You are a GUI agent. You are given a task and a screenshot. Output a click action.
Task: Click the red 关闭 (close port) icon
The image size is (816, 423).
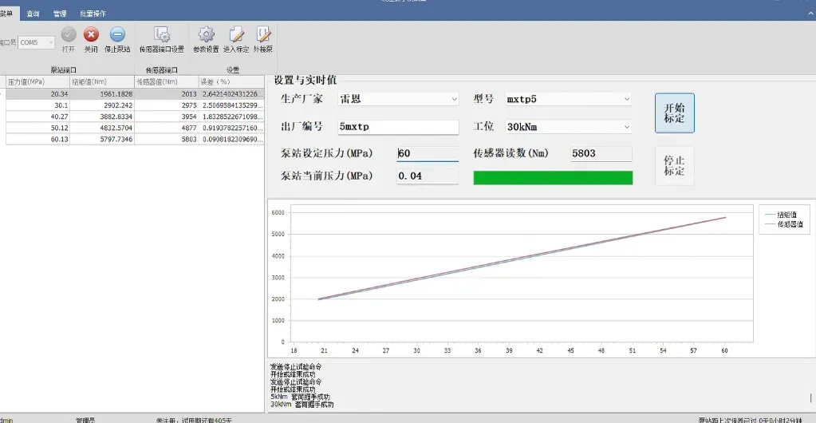(92, 35)
